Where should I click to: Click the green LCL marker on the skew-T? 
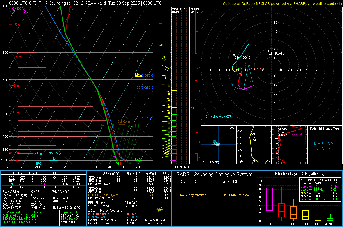point(138,159)
